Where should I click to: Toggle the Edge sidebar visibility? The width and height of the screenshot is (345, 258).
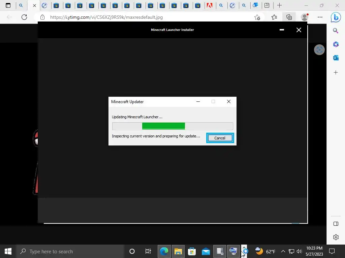pyautogui.click(x=336, y=224)
